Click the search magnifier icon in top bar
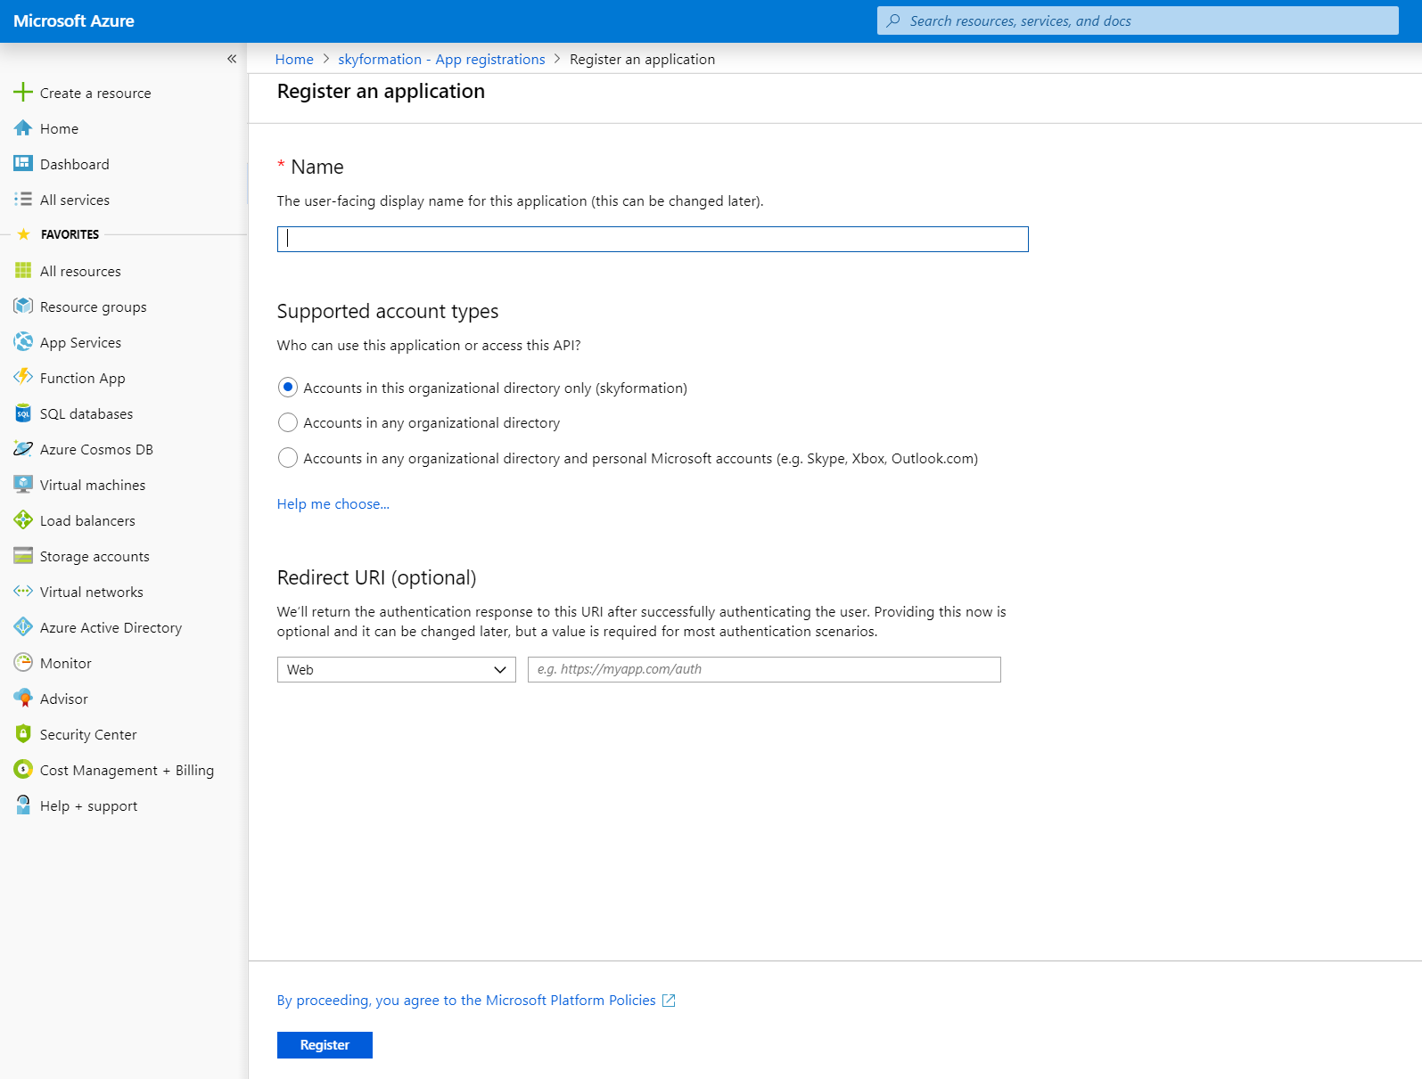The width and height of the screenshot is (1422, 1079). (x=893, y=20)
